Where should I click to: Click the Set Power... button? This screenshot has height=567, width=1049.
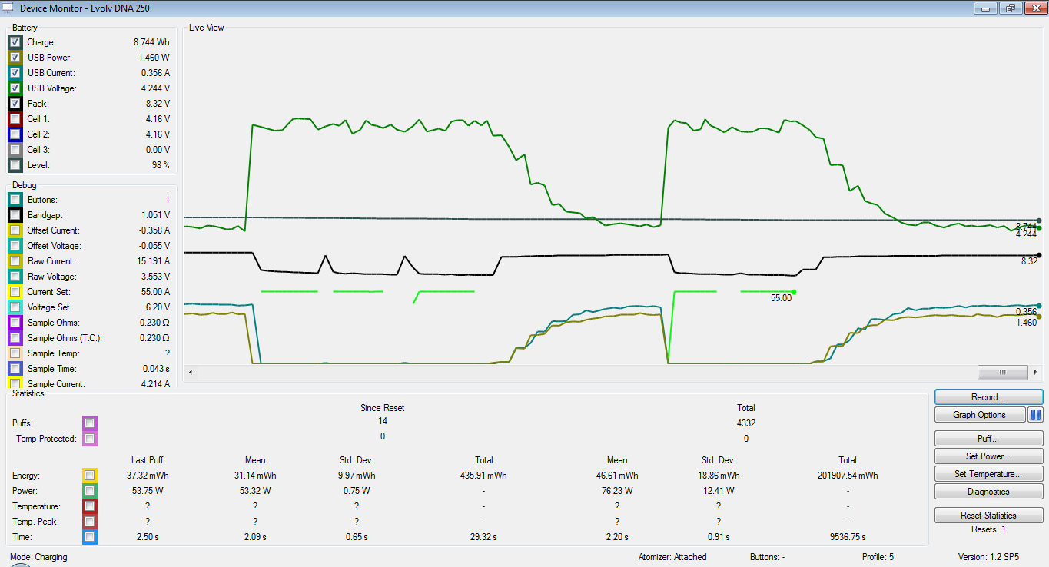click(989, 456)
